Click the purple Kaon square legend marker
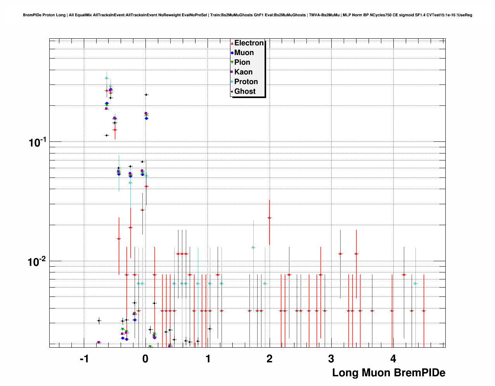 coord(232,72)
